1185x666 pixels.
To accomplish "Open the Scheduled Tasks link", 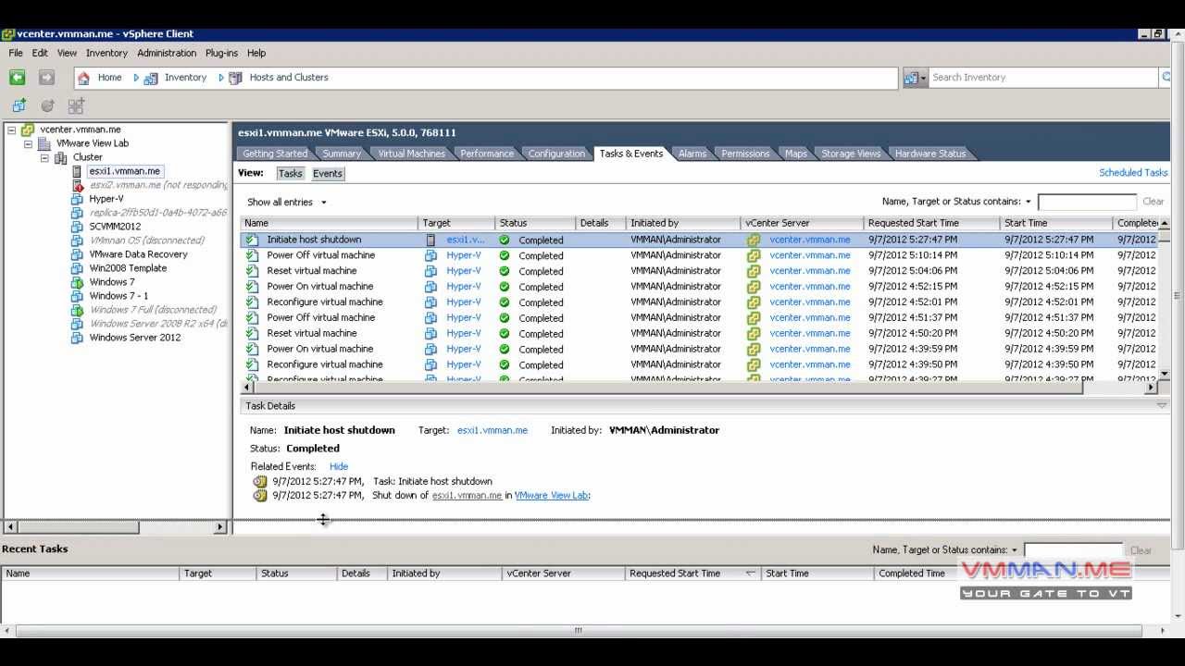I will coord(1133,173).
